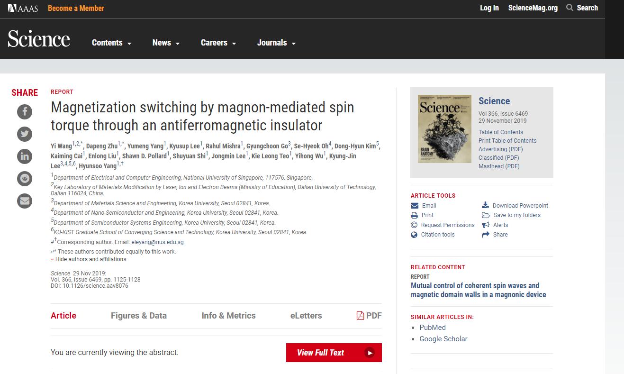The height and width of the screenshot is (374, 624).
Task: Open the Masthead (PDF) link
Action: (499, 166)
